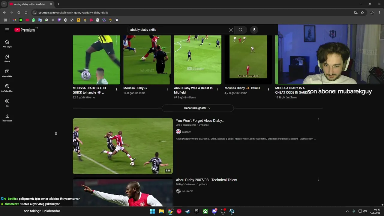Open Epic Games Launcher from taskbar

196,211
